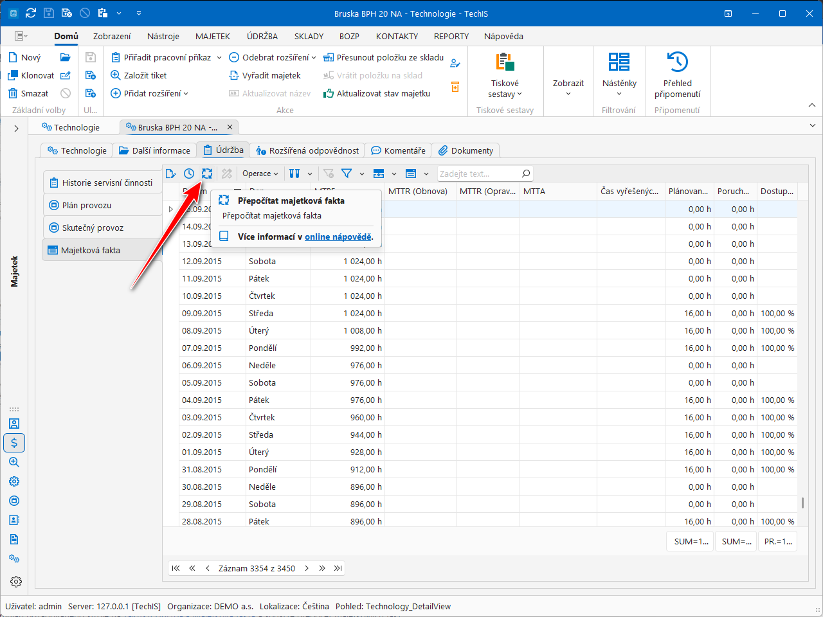The image size is (823, 617).
Task: Follow the online nápovědě link
Action: (338, 237)
